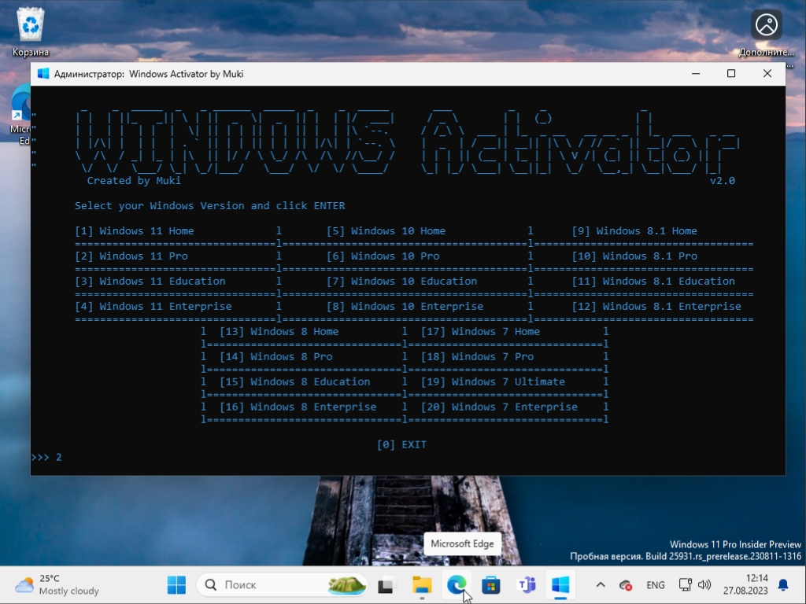Click the '[15] Windows 8 Education' text
The height and width of the screenshot is (604, 806).
click(x=295, y=382)
